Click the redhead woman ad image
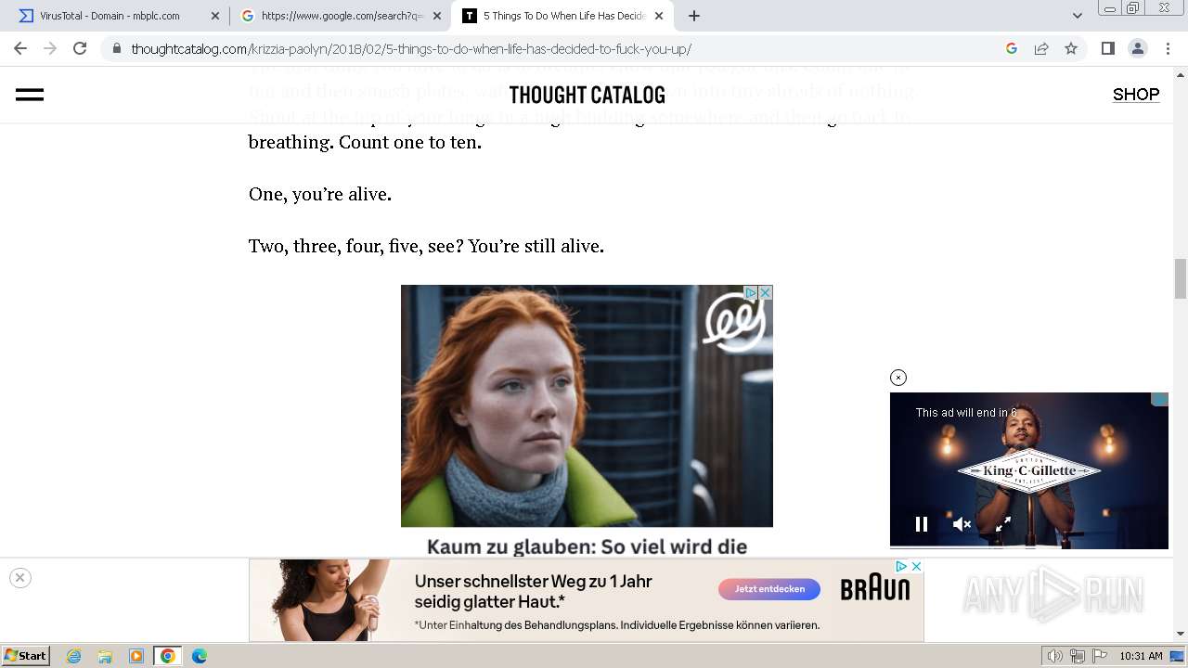Viewport: 1188px width, 668px height. pos(587,405)
